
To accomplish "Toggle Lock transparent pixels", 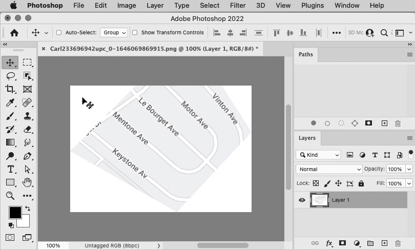I will (316, 183).
